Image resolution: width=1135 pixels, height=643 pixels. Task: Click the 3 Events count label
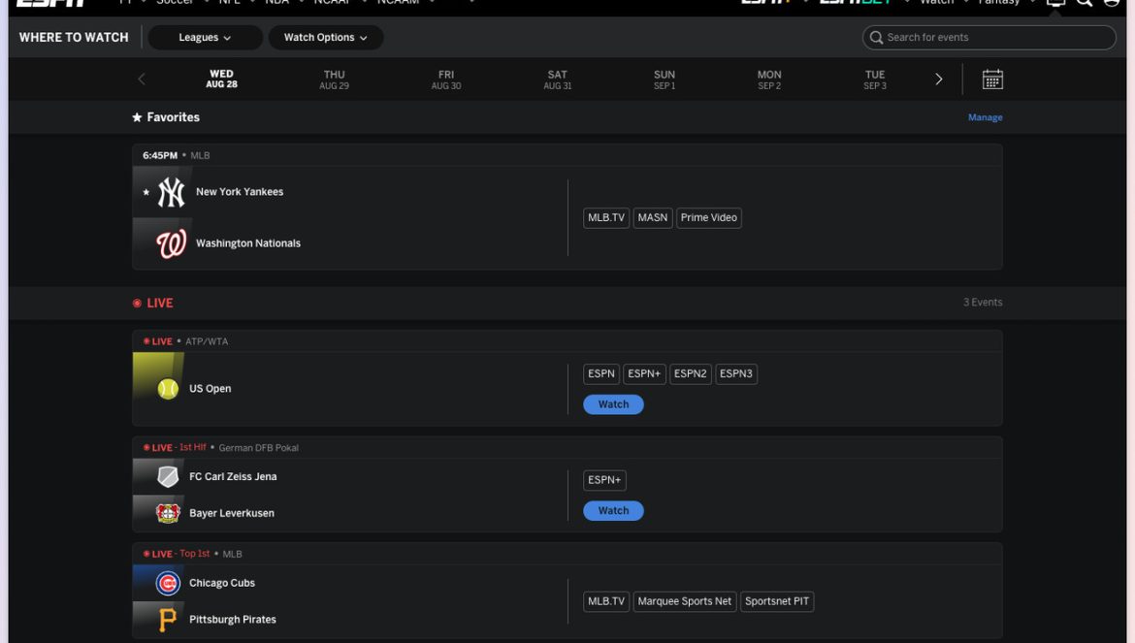pos(983,303)
